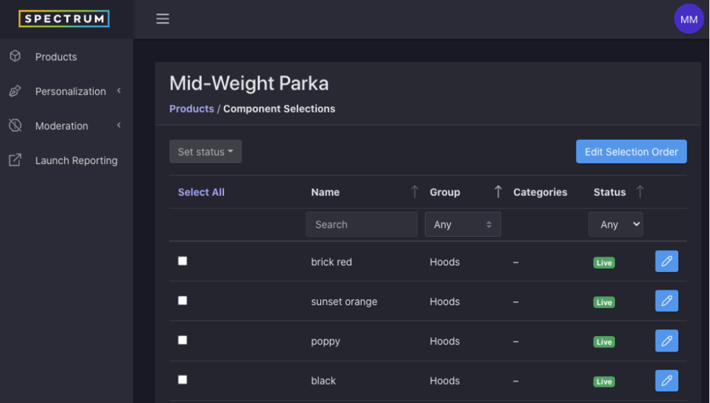Viewport: 710px width, 403px height.
Task: Open the Group filter Any dropdown
Action: pos(462,224)
